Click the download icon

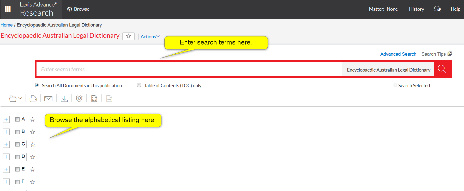(64, 99)
